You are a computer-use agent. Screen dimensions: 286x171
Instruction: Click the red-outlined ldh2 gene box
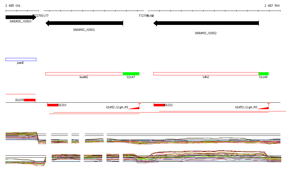(x=206, y=74)
